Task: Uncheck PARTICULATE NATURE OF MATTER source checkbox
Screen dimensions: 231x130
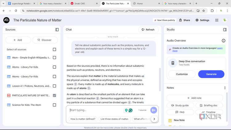Action: pos(55,95)
